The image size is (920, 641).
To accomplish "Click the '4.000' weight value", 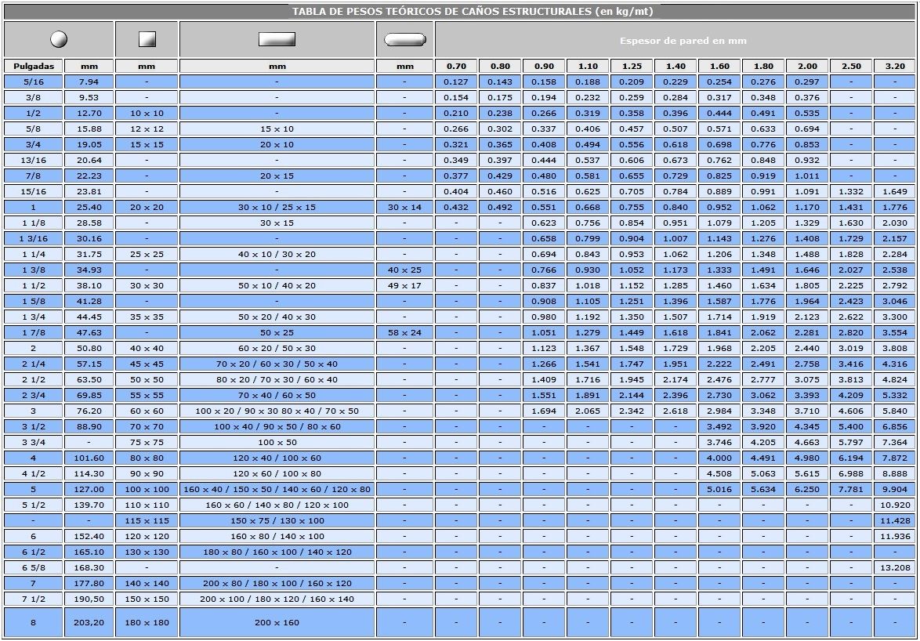I will pos(719,458).
